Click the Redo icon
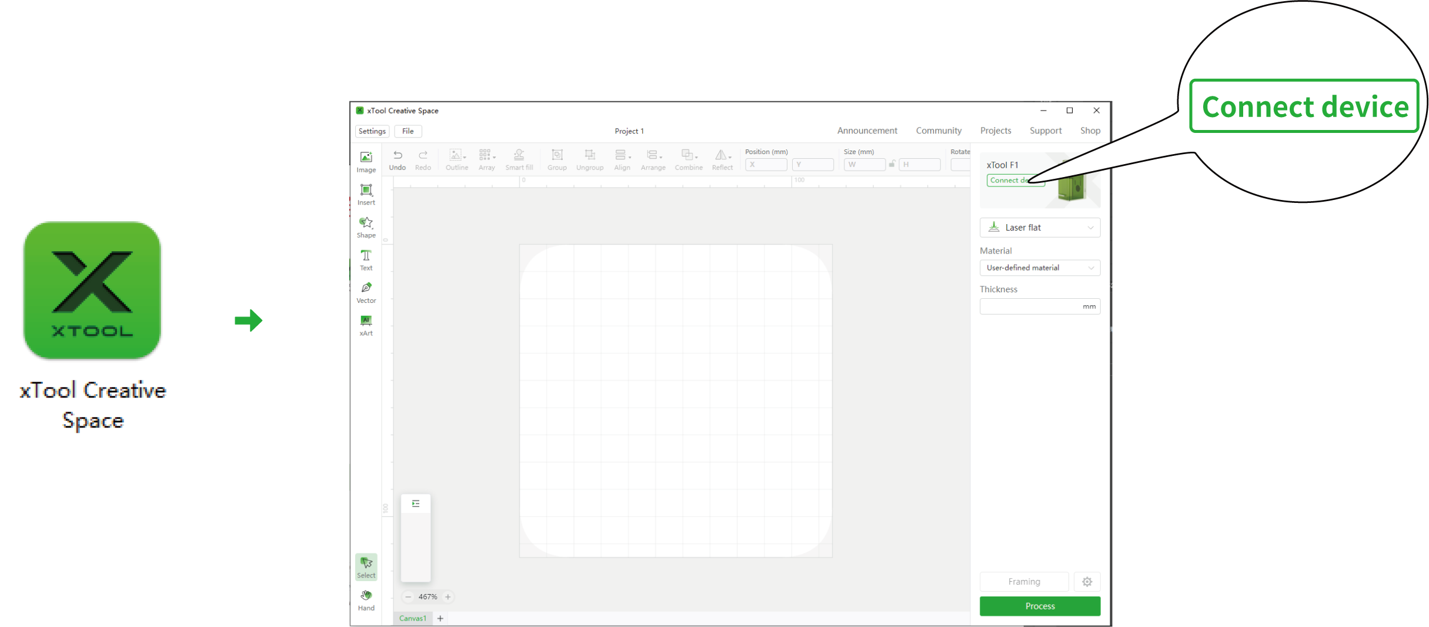This screenshot has height=627, width=1429. tap(423, 155)
